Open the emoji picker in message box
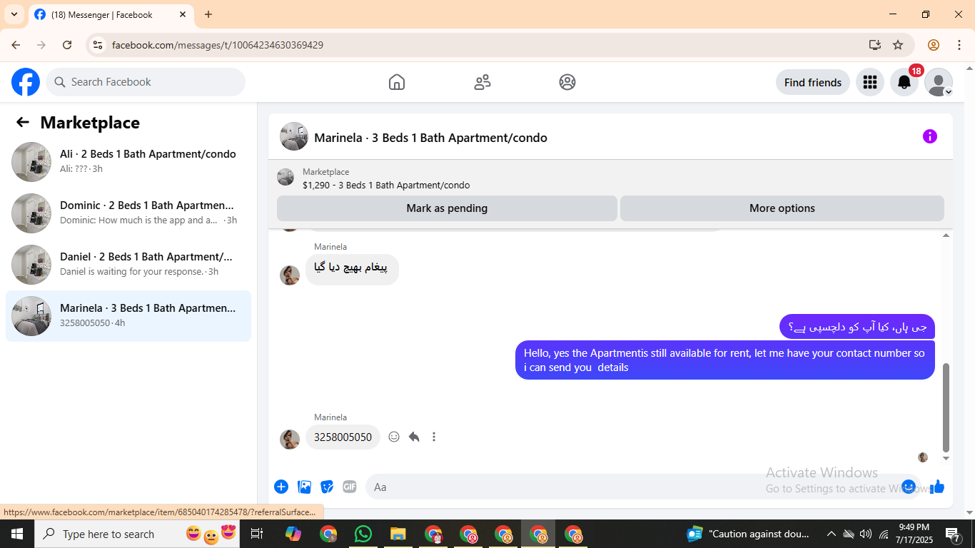The height and width of the screenshot is (548, 975). pos(909,487)
